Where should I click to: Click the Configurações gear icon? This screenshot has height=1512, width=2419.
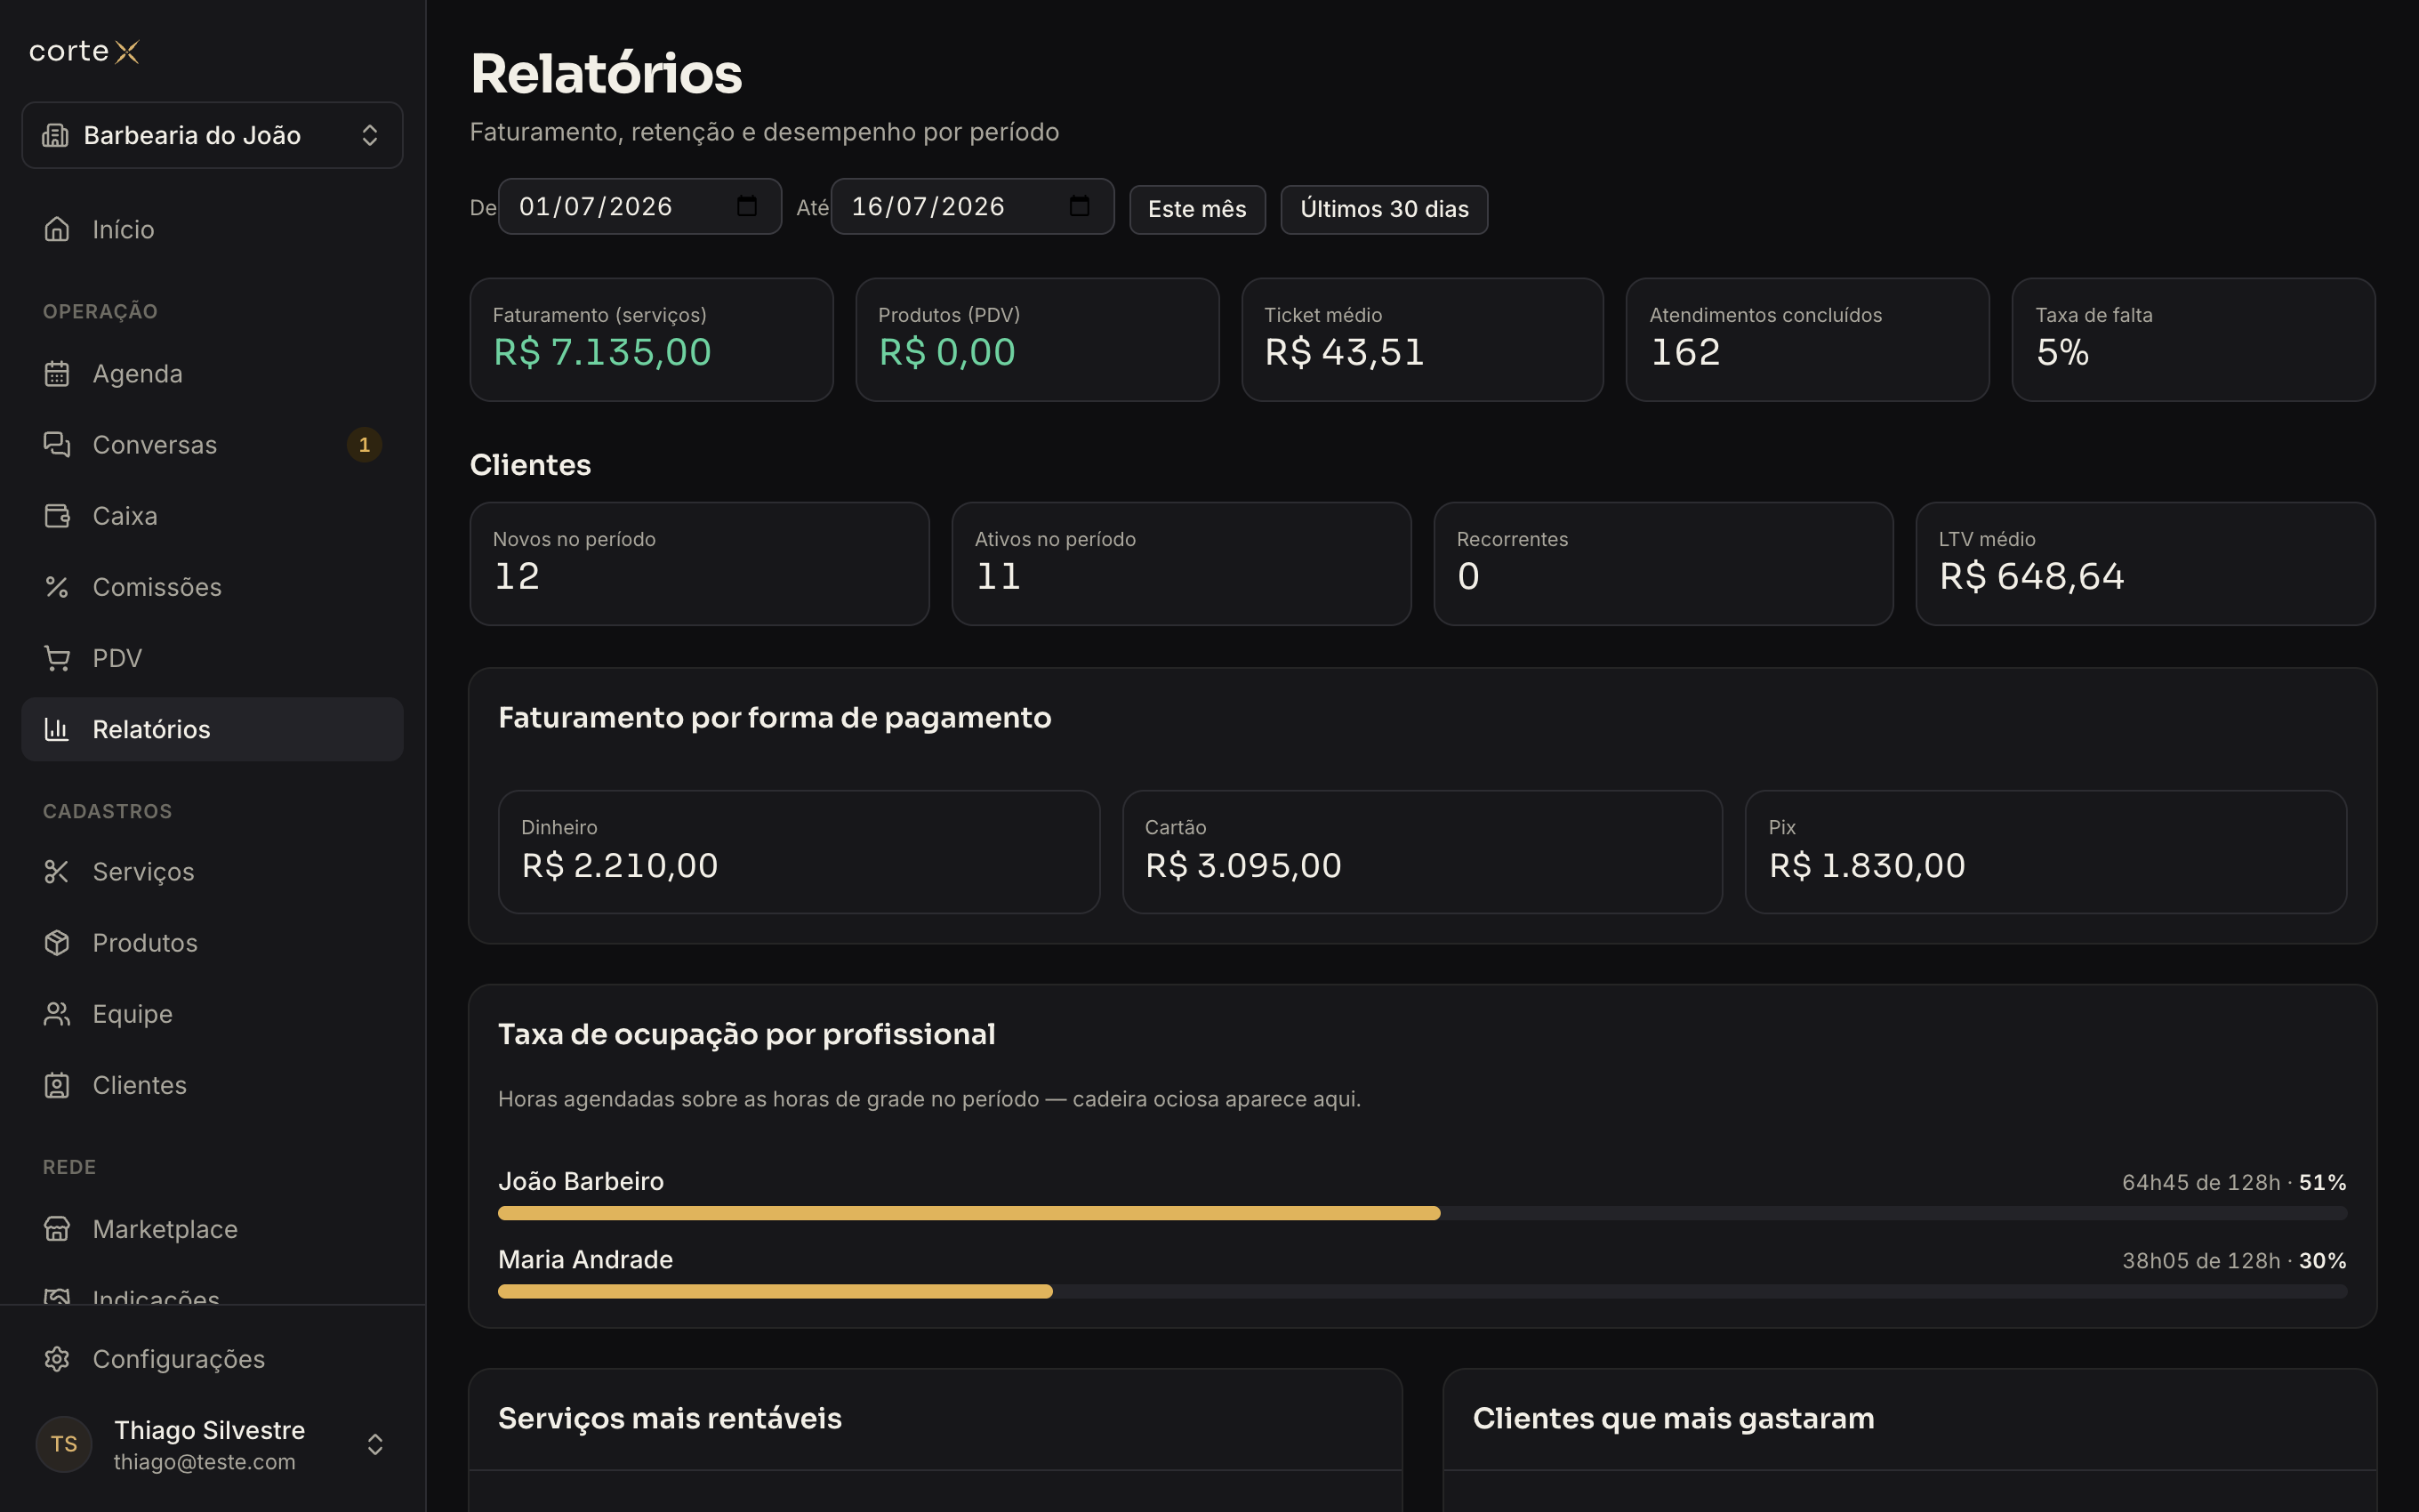point(57,1358)
